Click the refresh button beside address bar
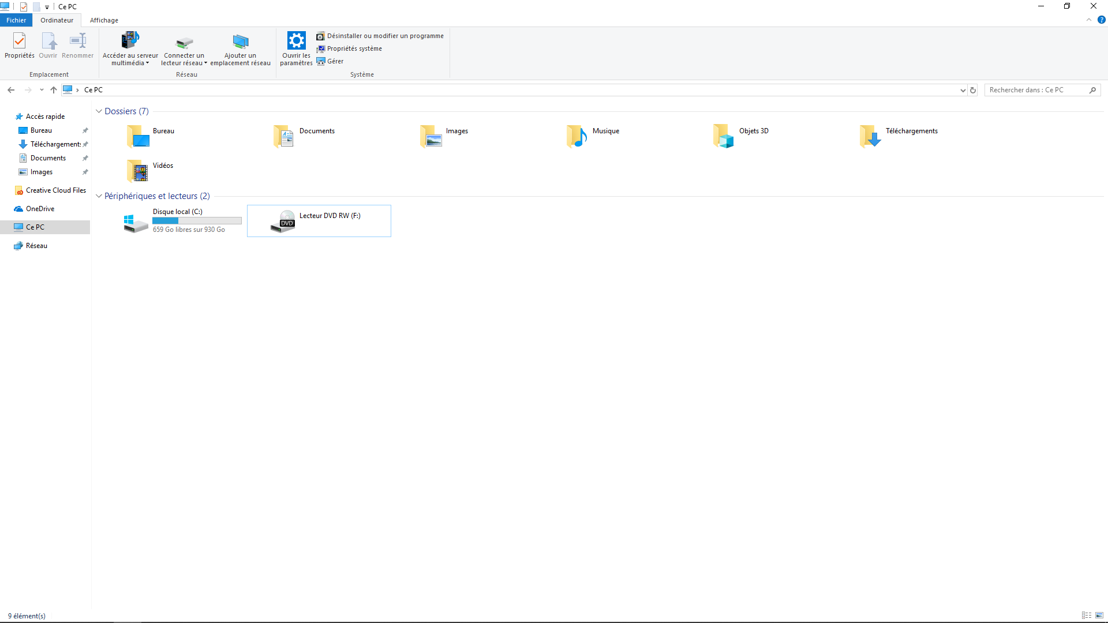This screenshot has width=1108, height=623. pyautogui.click(x=973, y=90)
